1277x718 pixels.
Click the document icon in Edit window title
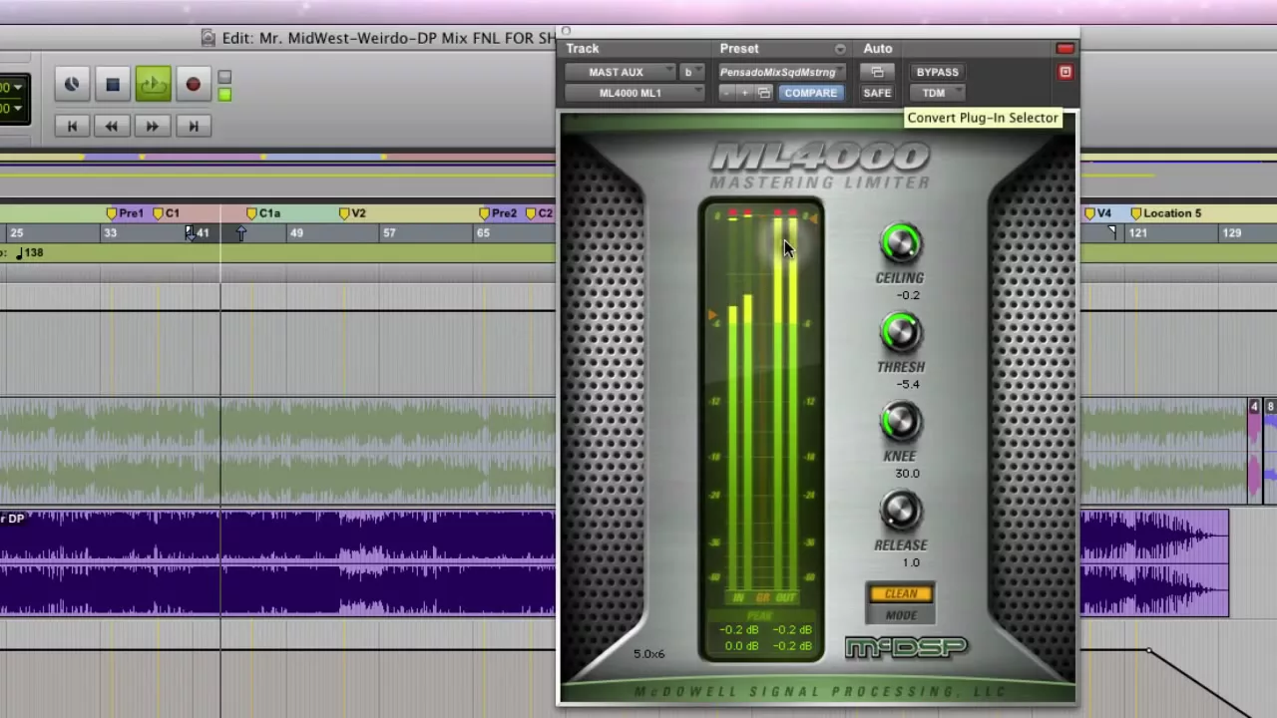(x=208, y=38)
